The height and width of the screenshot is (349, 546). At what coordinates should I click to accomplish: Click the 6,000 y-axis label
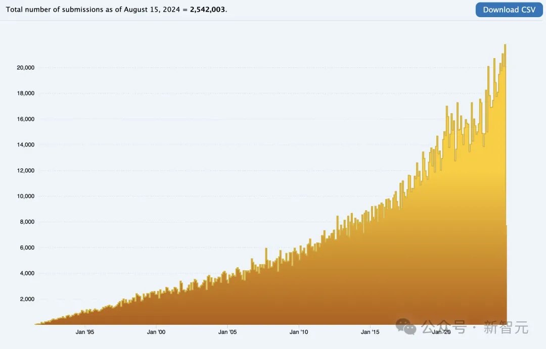(27, 247)
